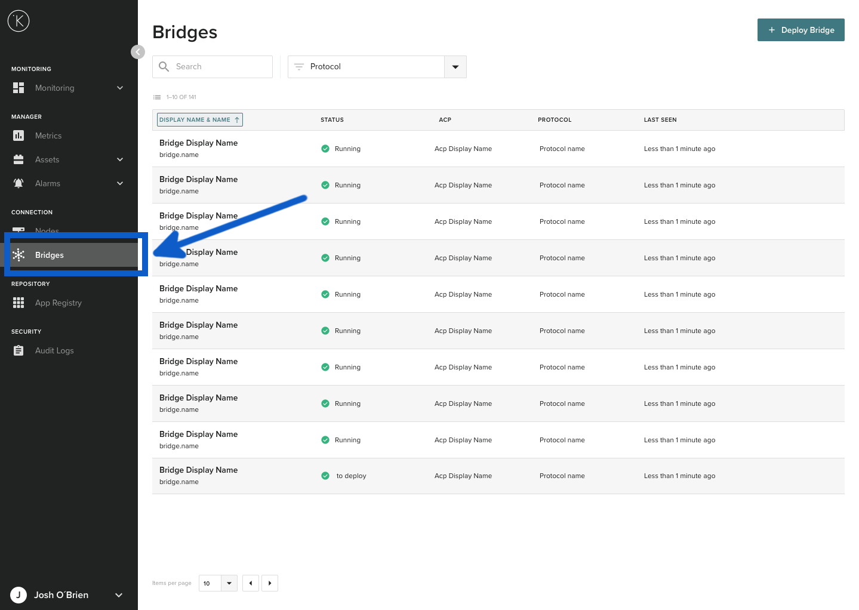Click the green Running status icon on first row
Screen dimensions: 859x610
(325, 148)
